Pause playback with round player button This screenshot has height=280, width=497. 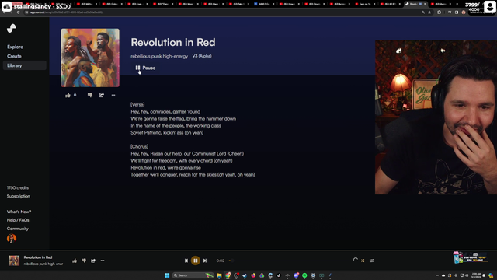[x=196, y=261]
